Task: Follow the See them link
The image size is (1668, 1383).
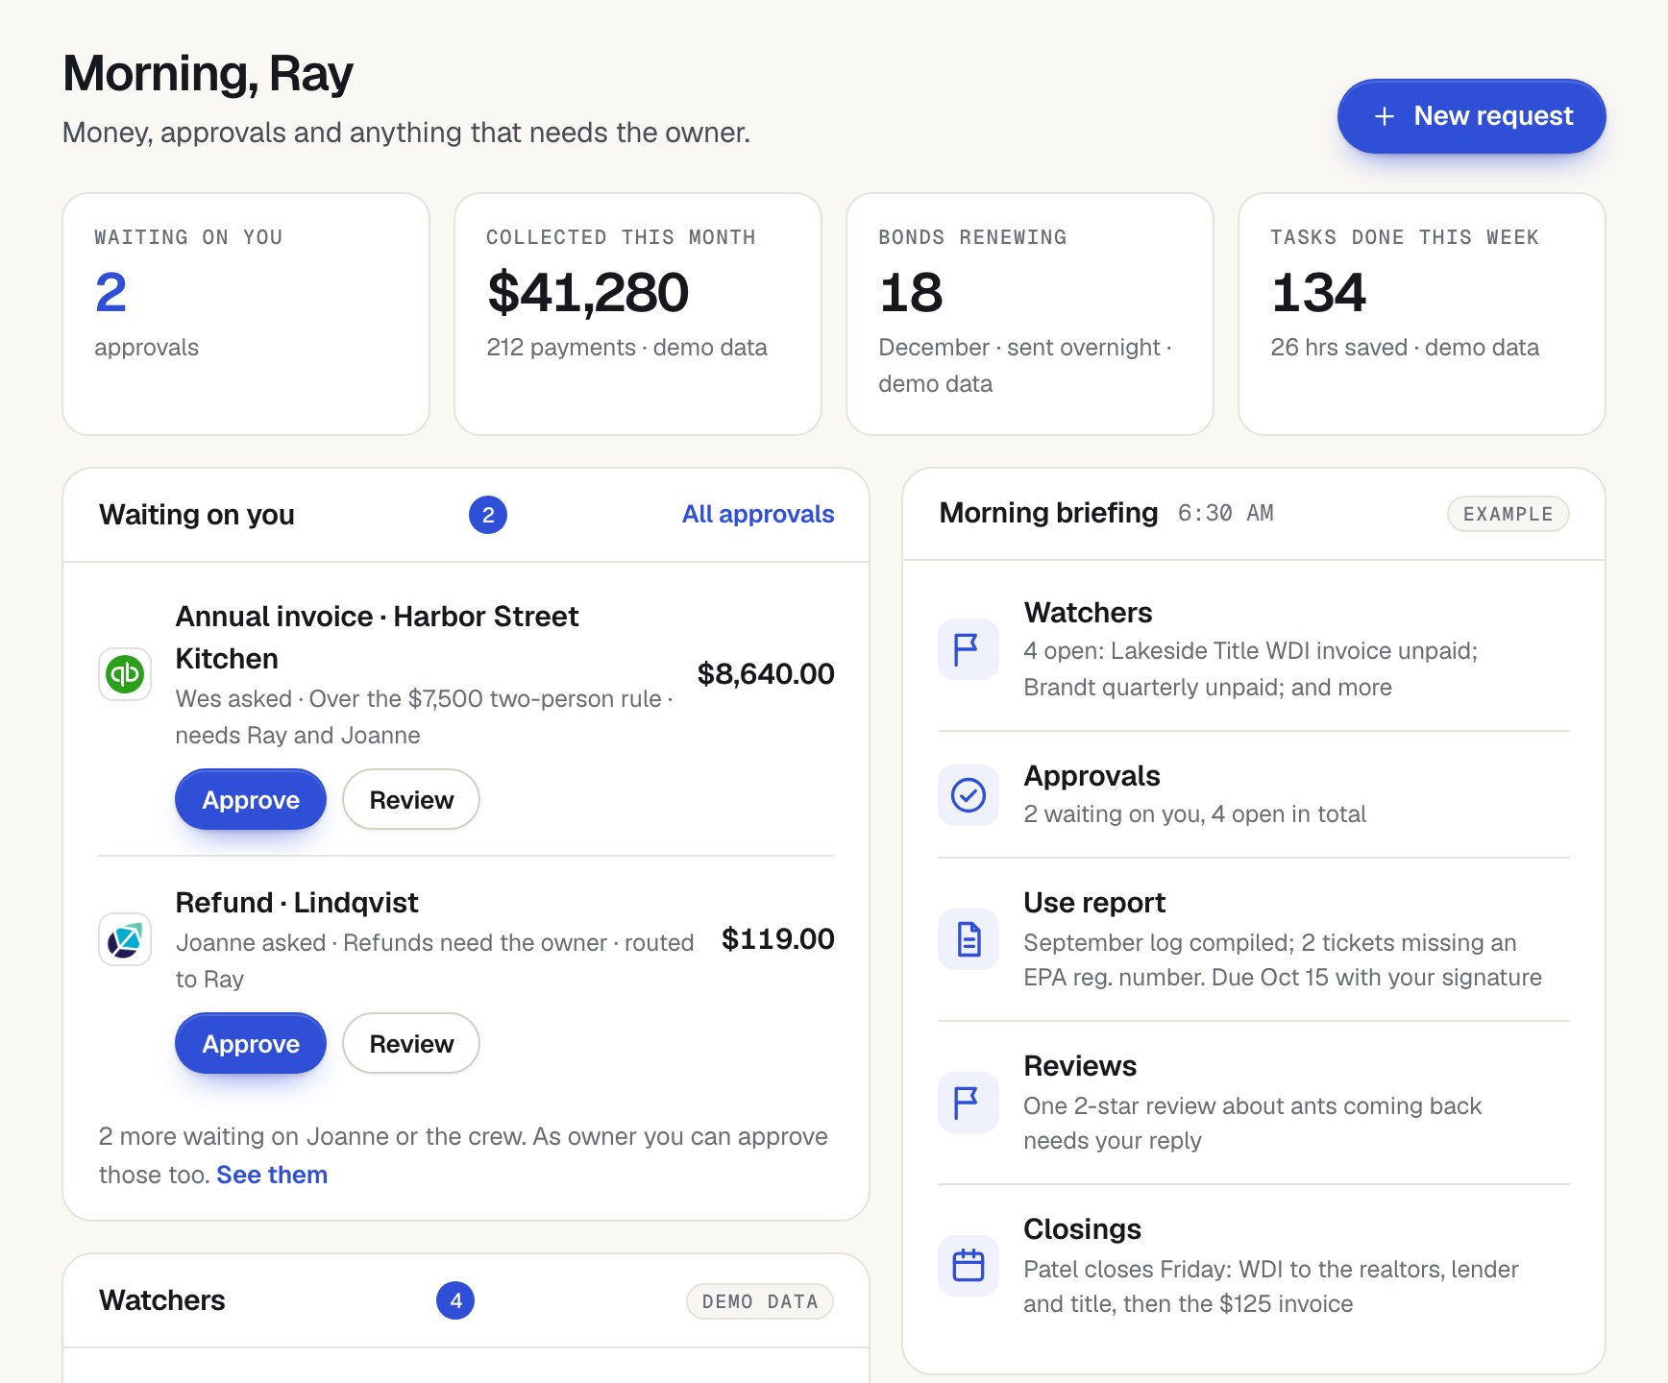Action: pos(272,1176)
